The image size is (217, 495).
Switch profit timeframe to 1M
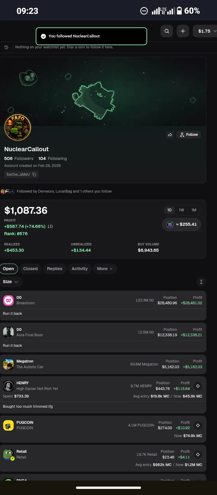[x=194, y=210]
